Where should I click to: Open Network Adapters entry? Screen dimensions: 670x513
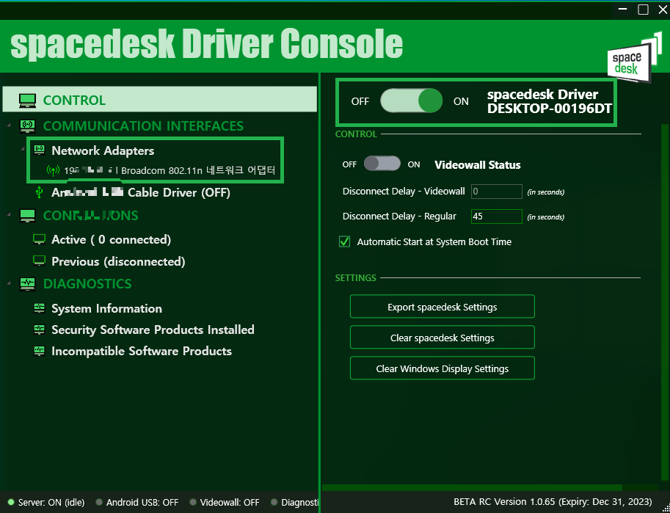click(x=103, y=151)
